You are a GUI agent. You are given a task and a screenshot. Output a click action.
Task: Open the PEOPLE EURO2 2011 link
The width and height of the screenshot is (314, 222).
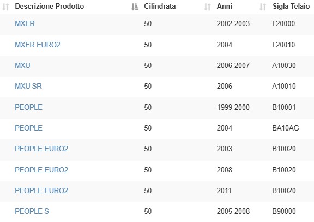[41, 190]
